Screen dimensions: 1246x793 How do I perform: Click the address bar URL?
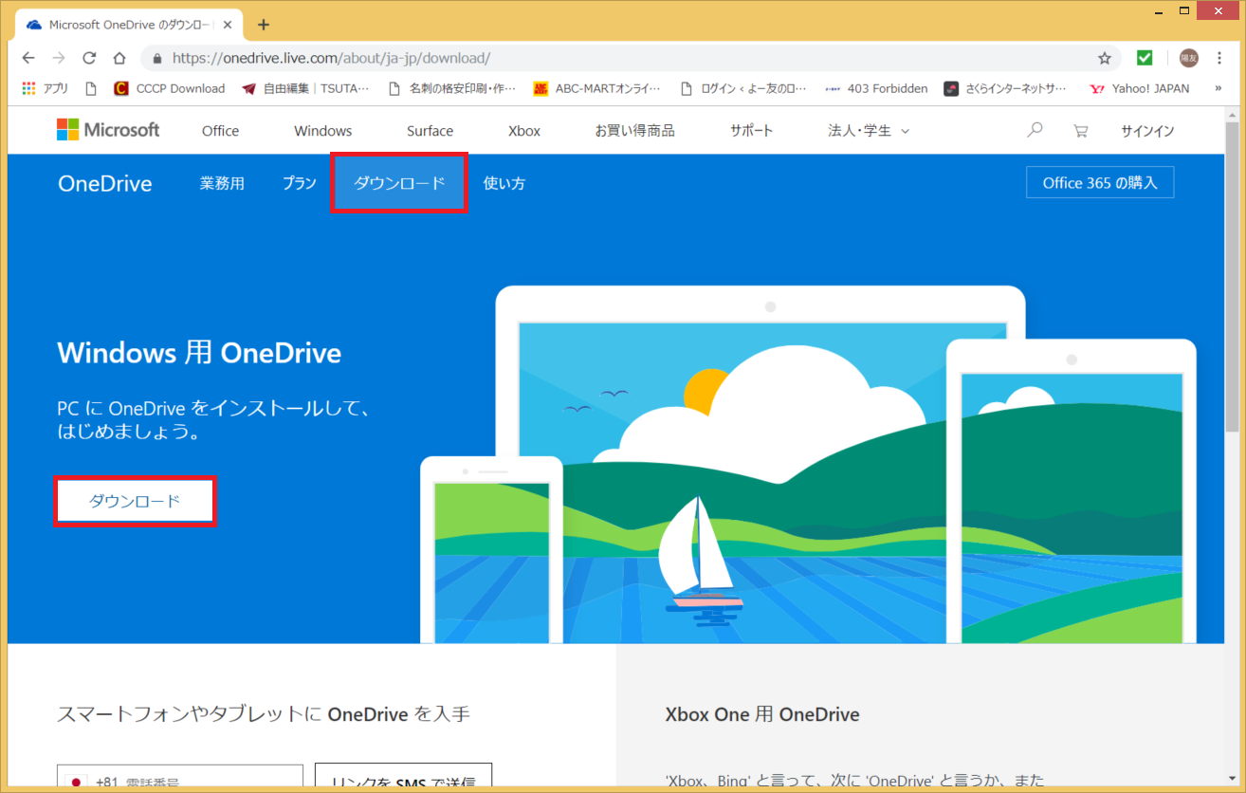pos(331,58)
